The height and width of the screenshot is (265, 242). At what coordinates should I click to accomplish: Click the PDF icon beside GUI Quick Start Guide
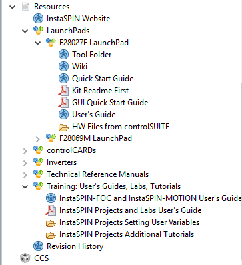(x=63, y=103)
